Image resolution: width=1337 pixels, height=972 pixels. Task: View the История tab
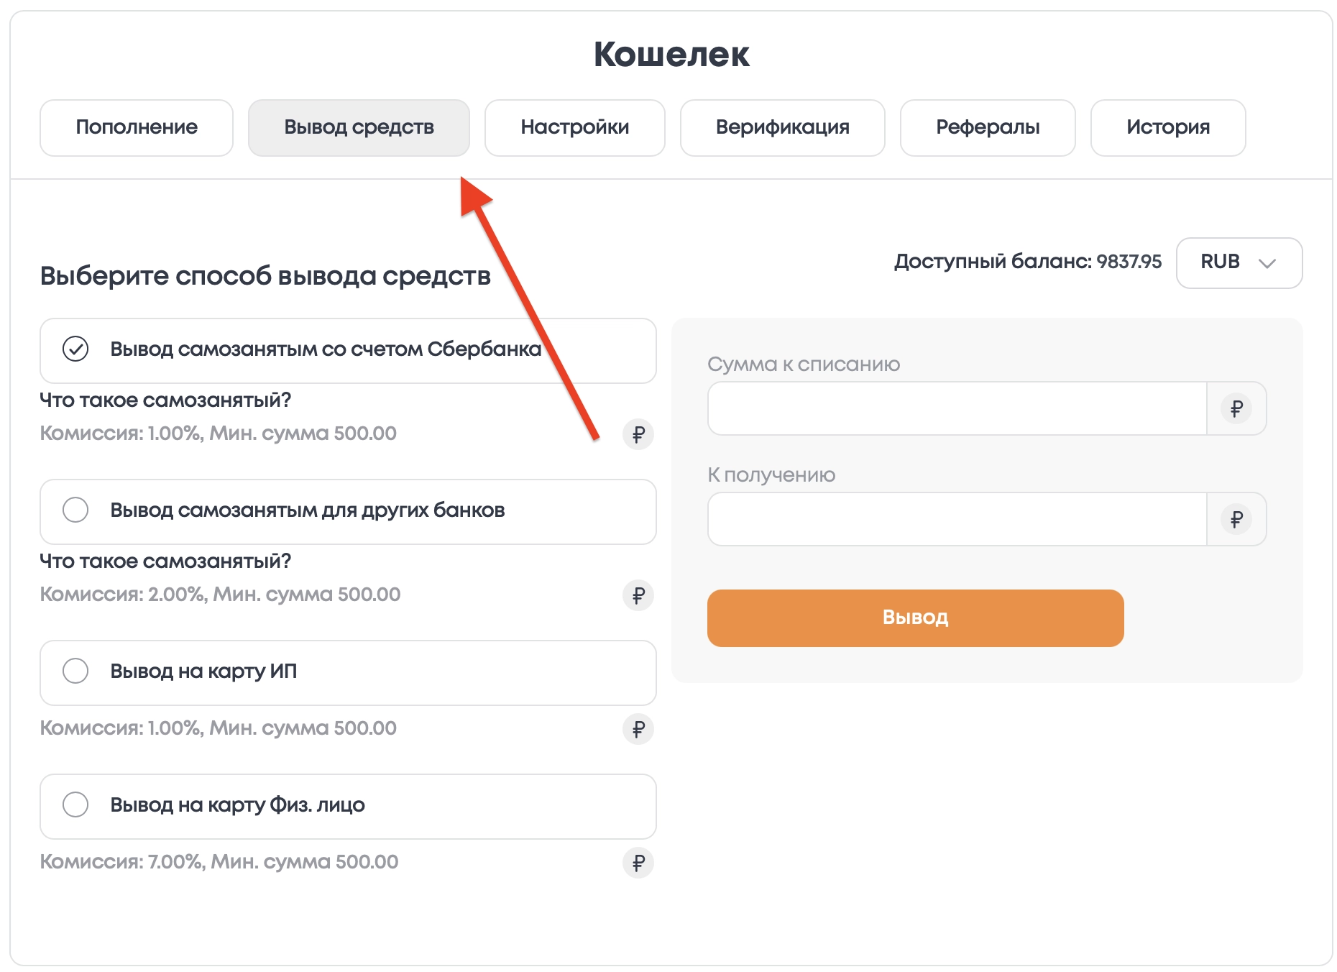[1167, 127]
